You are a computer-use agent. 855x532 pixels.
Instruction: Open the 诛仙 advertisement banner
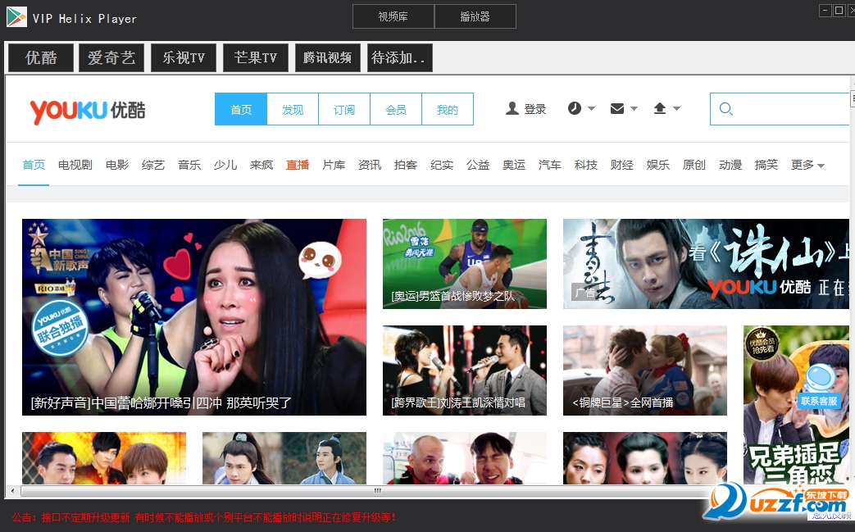706,264
